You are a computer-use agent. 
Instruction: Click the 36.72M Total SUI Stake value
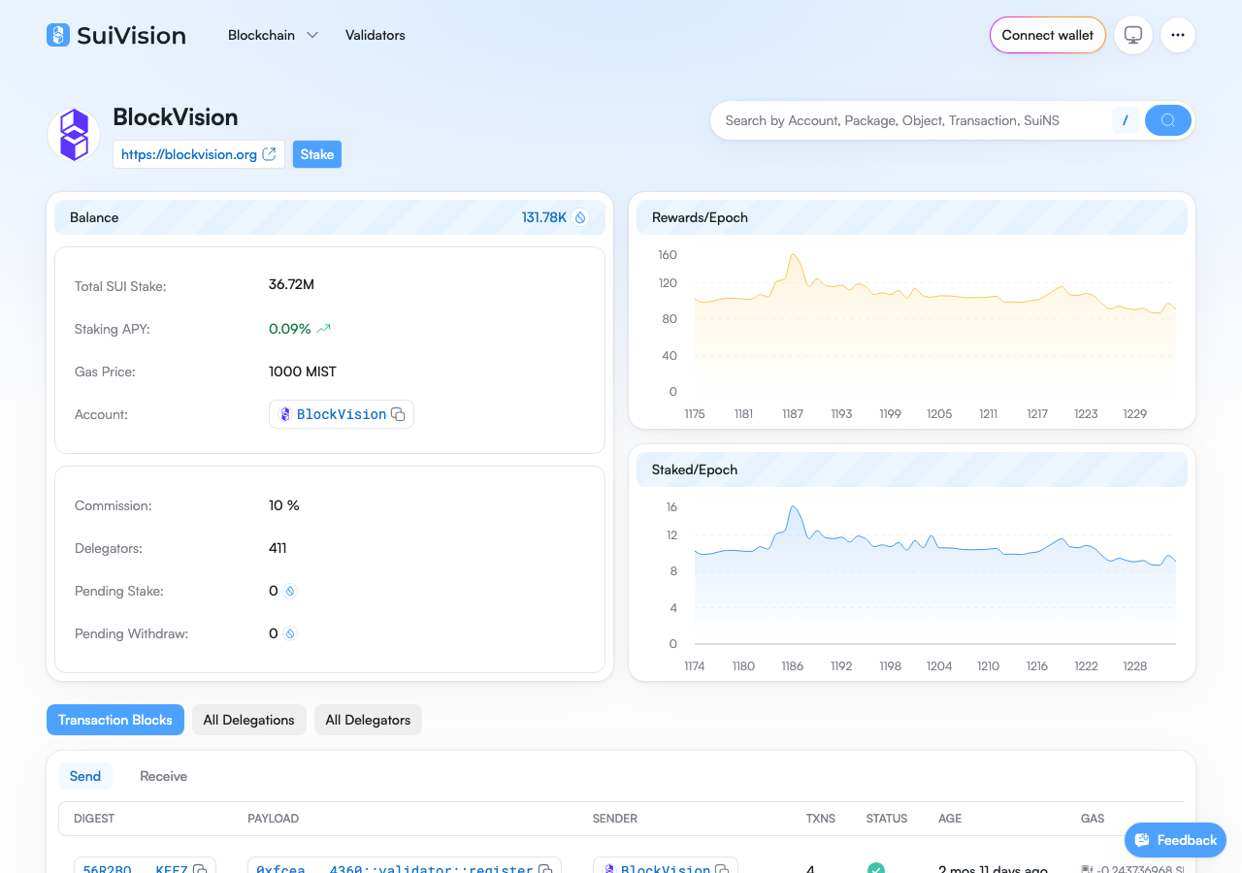(291, 284)
